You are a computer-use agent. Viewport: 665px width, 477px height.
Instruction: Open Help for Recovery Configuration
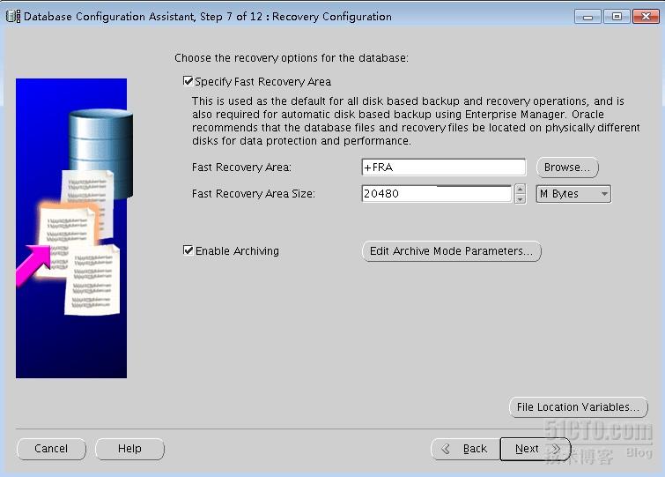pos(129,449)
